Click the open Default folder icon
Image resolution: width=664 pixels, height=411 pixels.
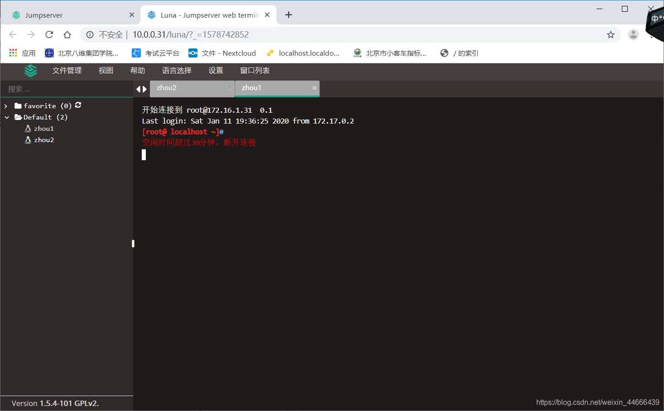(x=18, y=117)
